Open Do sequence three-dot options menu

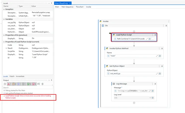click(x=163, y=26)
